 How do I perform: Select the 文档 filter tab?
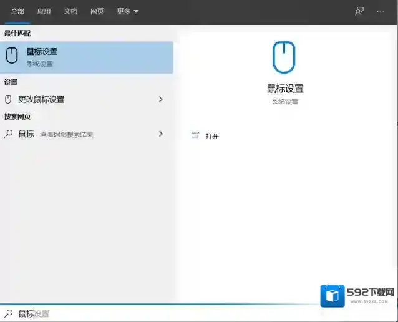click(x=70, y=11)
